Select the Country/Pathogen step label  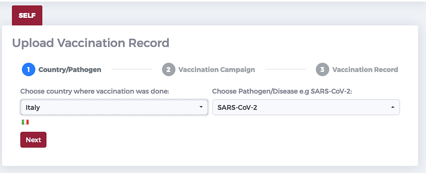pyautogui.click(x=70, y=69)
